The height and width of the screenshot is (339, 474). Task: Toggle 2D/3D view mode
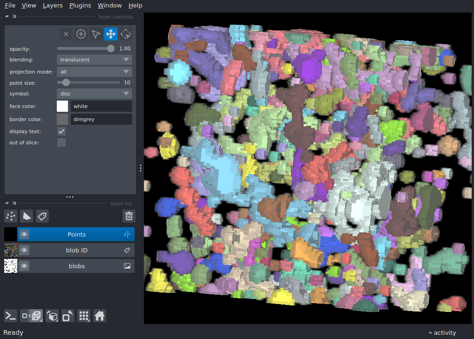[x=32, y=316]
